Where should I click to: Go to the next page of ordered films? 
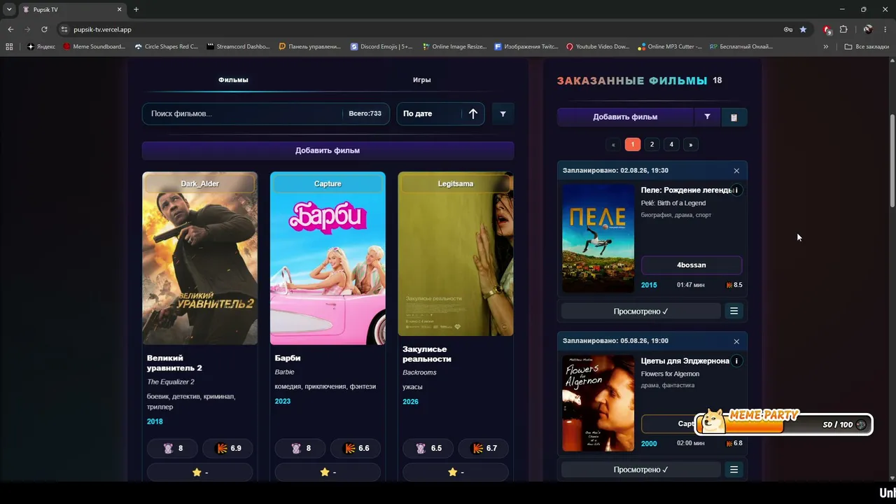pos(691,145)
